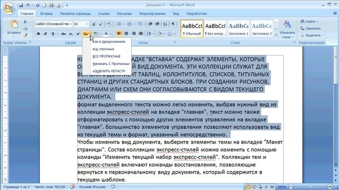Cut the selection with the scissors icon
339x190 pixels.
click(x=25, y=22)
